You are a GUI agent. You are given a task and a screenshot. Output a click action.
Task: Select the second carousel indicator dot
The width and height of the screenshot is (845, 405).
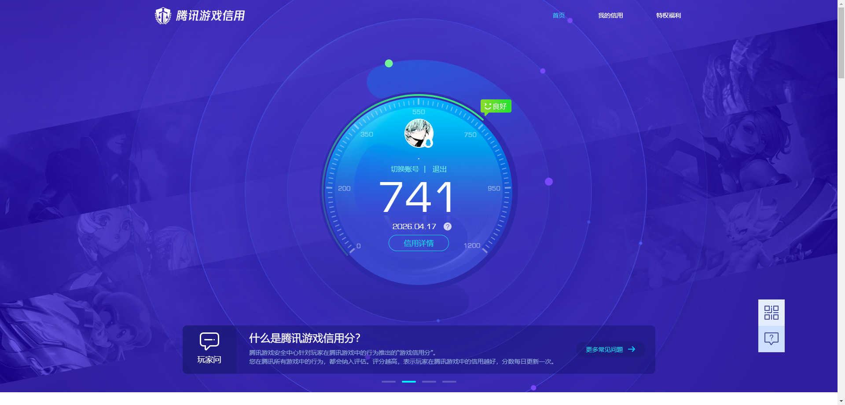(408, 382)
